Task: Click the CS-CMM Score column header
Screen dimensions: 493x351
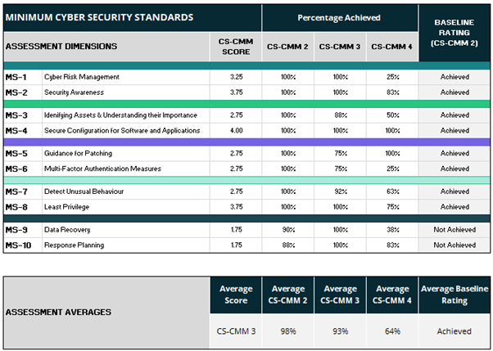Action: pos(235,47)
